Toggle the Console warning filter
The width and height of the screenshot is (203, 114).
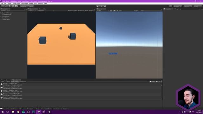click(x=157, y=82)
